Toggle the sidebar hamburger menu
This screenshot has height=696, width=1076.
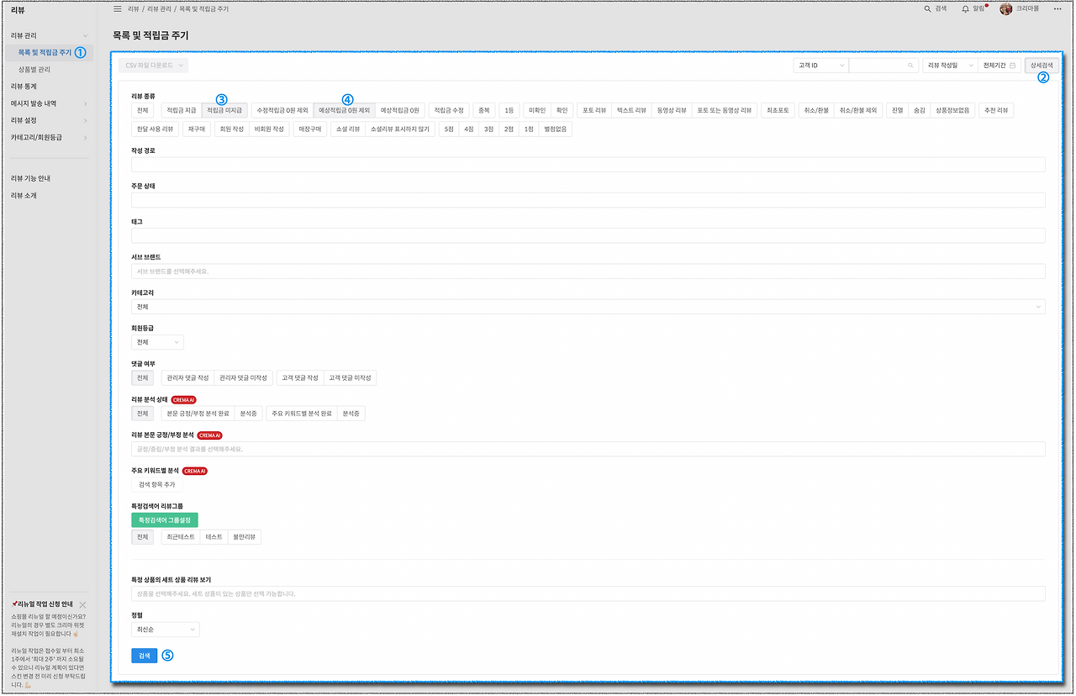tap(117, 8)
